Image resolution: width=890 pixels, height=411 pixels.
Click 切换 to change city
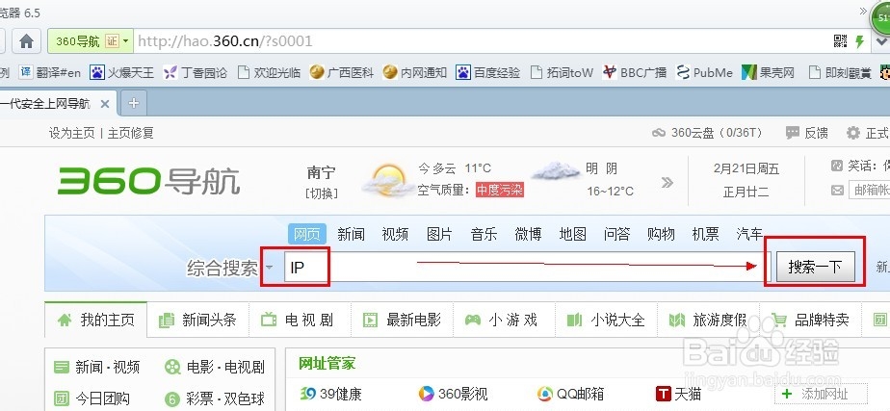(322, 193)
